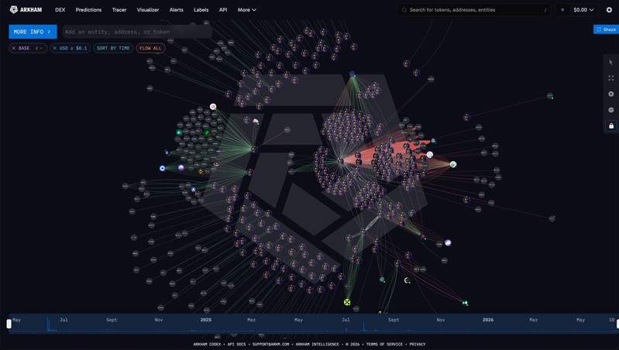The image size is (619, 350).
Task: Open the $0.00 balance dropdown
Action: 583,10
